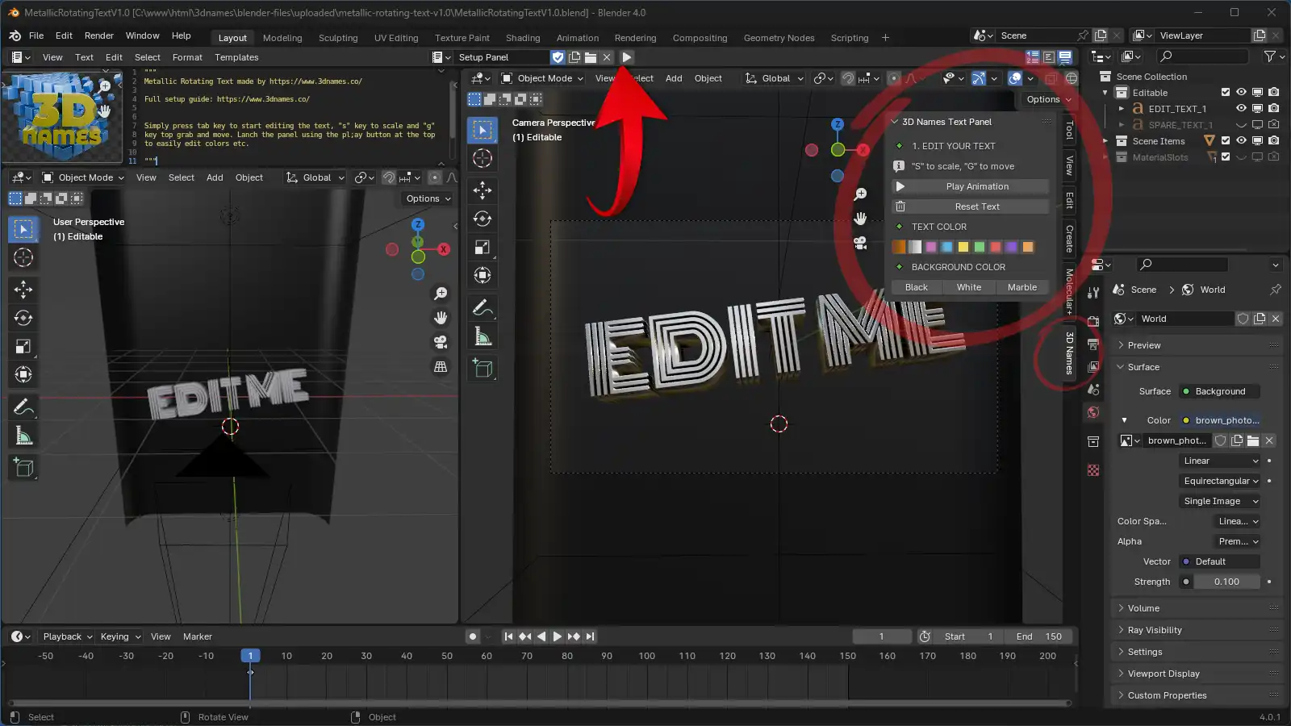
Task: Switch to the Shading workspace tab
Action: 522,38
